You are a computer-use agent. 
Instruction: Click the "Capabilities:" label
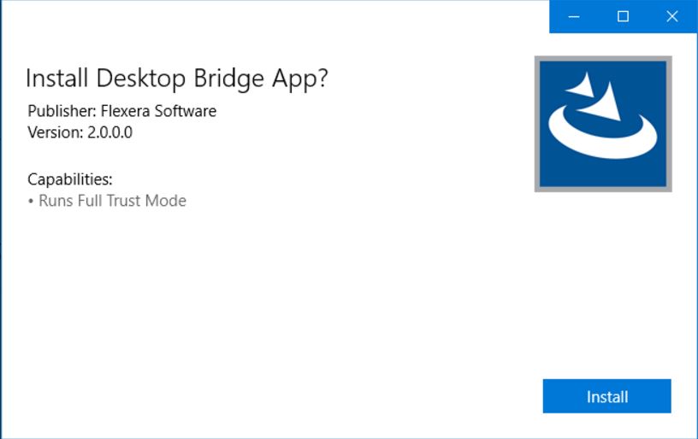70,179
